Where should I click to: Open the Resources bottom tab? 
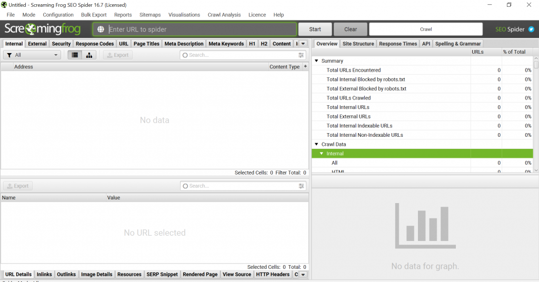[x=129, y=275]
